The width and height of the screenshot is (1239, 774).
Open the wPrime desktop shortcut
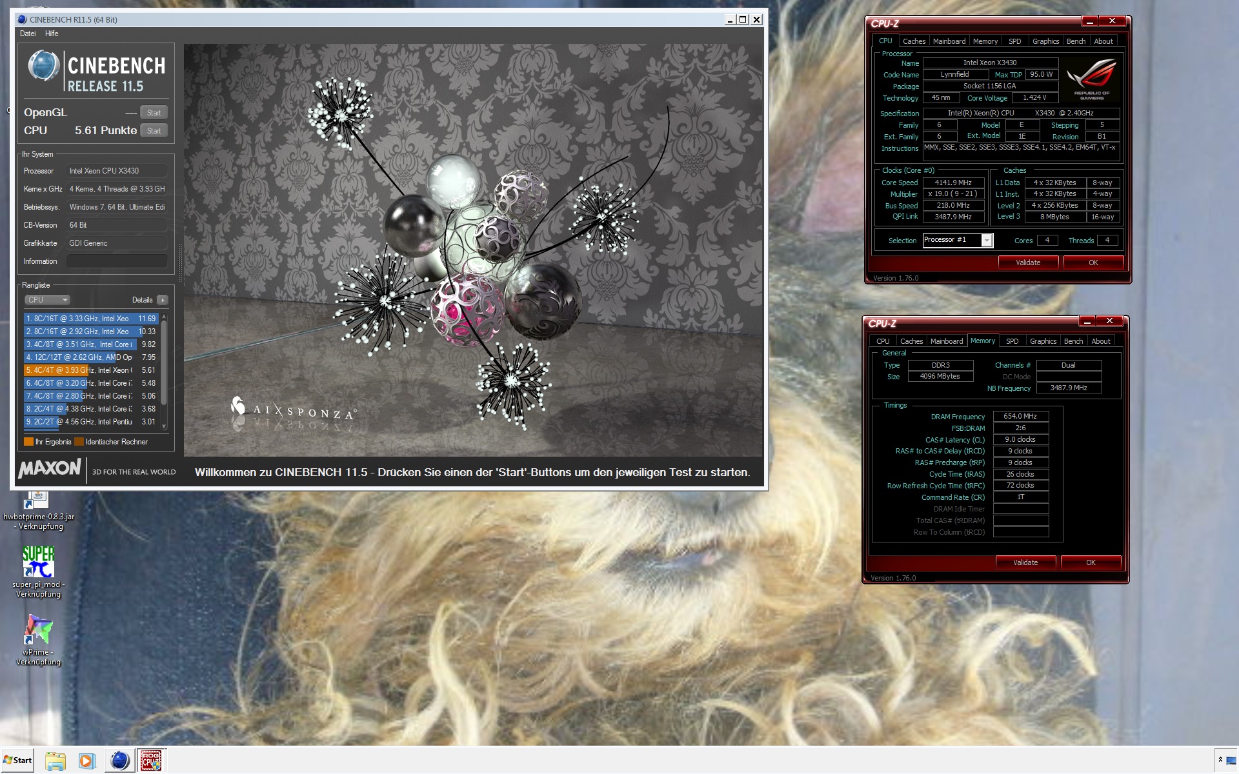pyautogui.click(x=38, y=639)
